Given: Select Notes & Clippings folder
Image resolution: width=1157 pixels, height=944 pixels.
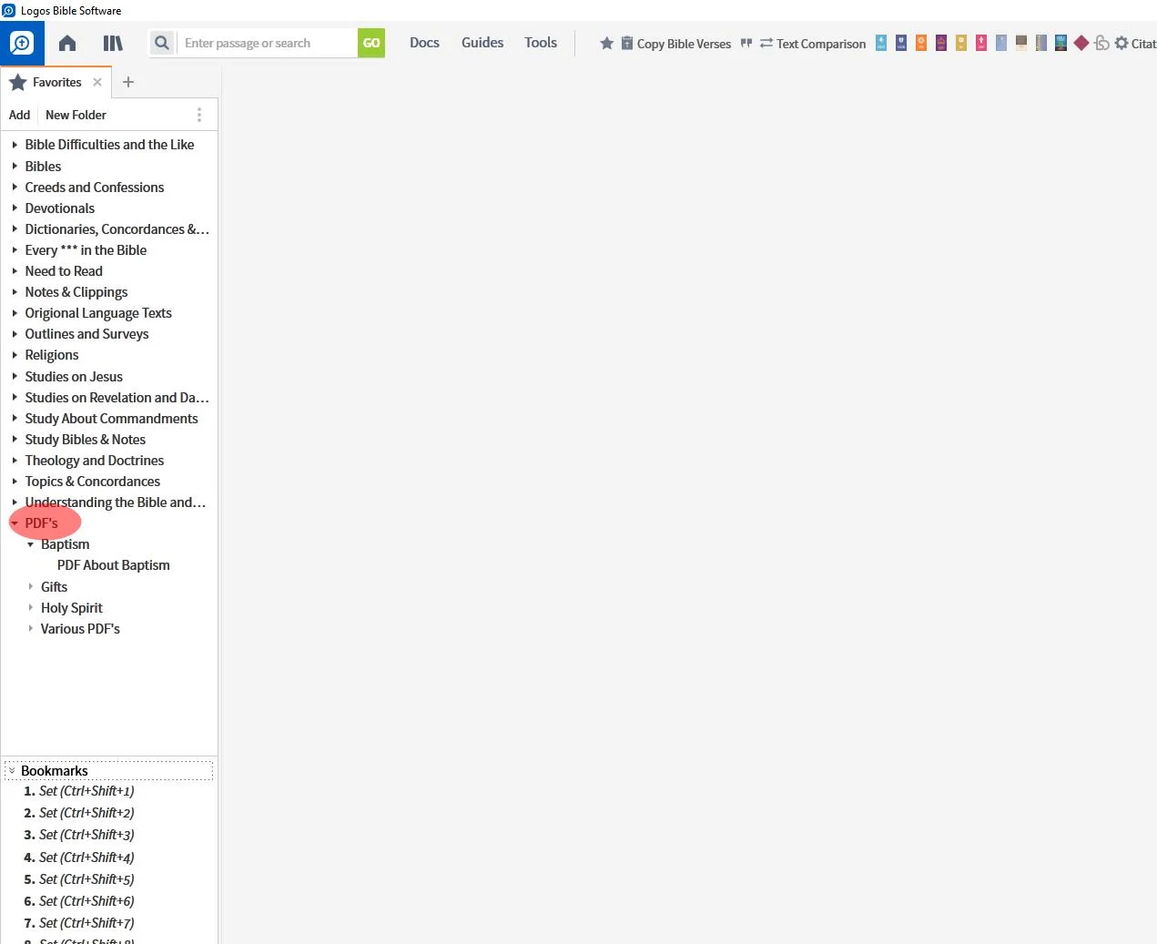Looking at the screenshot, I should pos(76,292).
